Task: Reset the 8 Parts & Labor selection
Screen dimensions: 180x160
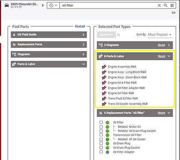Action: click(162, 56)
